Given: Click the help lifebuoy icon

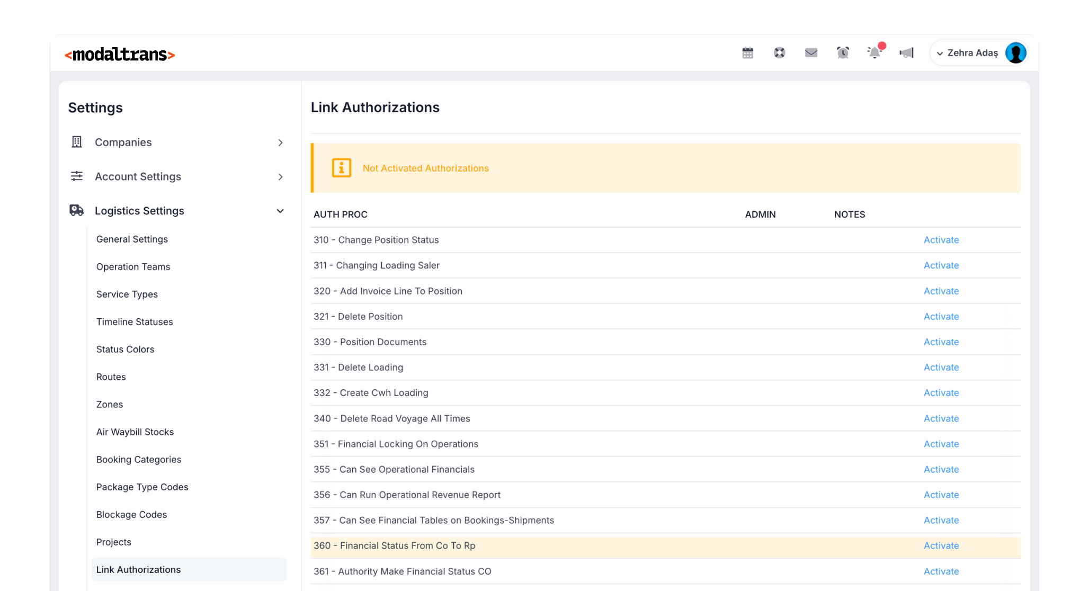Looking at the screenshot, I should 779,52.
